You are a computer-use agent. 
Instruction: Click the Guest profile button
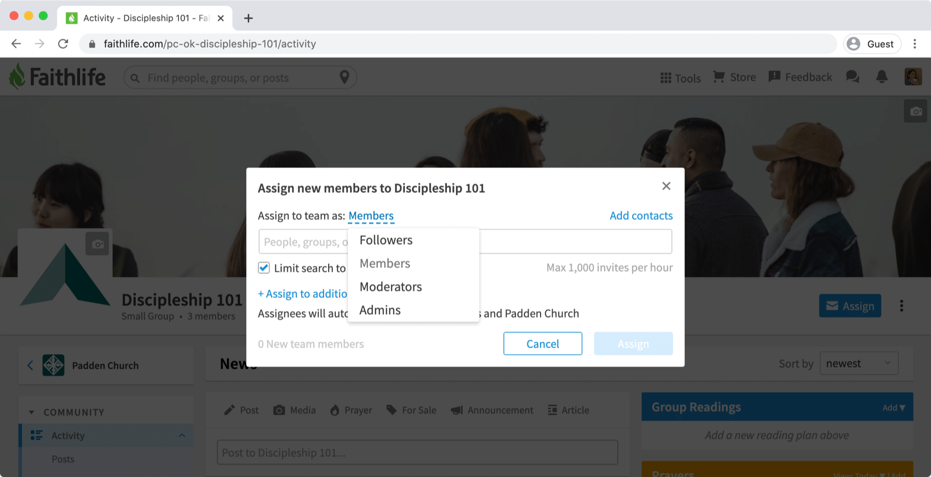click(872, 44)
